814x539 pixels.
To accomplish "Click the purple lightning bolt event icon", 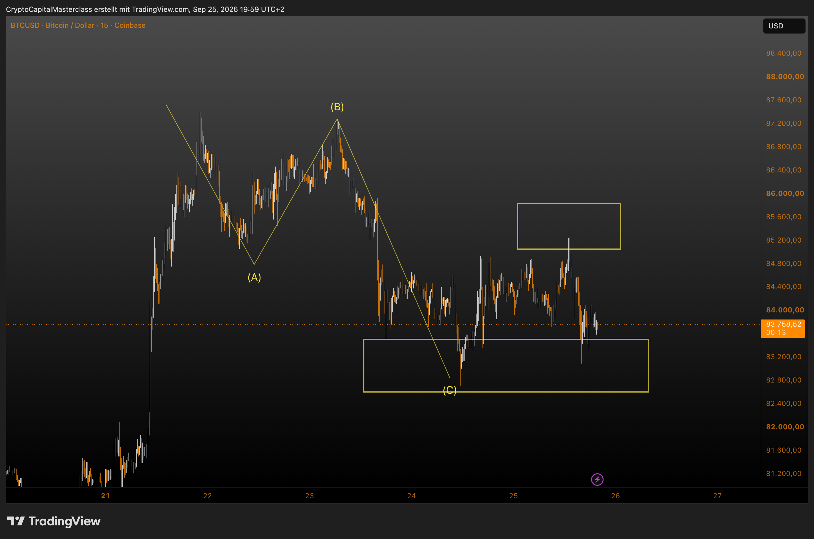I will [597, 479].
